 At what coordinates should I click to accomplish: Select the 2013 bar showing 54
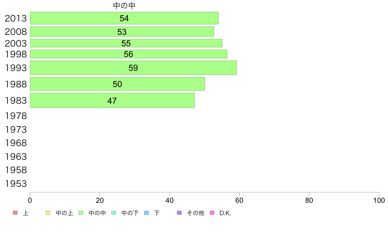[x=124, y=18]
